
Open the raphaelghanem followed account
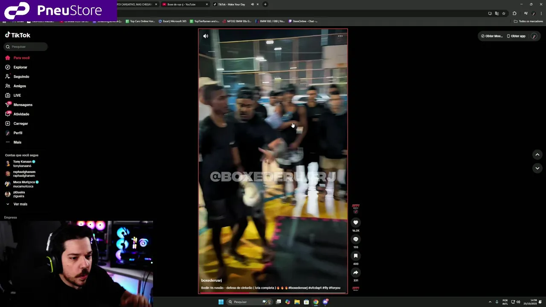click(x=20, y=174)
